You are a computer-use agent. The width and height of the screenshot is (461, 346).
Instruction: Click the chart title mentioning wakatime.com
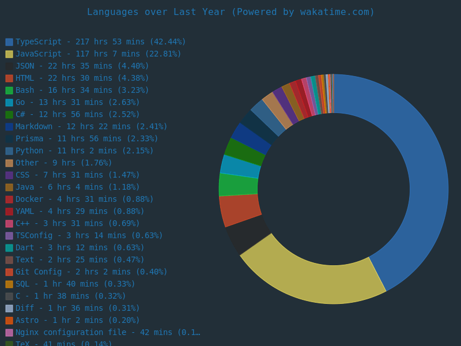tap(231, 12)
